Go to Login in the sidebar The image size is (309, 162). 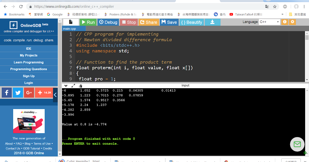click(x=29, y=83)
